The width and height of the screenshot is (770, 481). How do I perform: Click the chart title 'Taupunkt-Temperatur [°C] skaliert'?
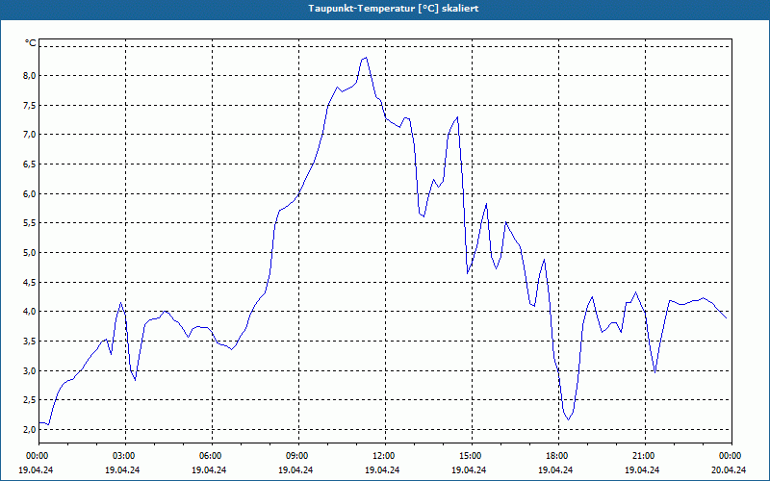click(x=394, y=9)
